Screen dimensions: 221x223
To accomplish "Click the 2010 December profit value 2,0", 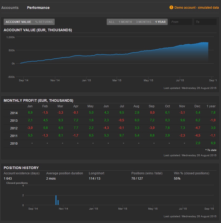I will (197, 143).
